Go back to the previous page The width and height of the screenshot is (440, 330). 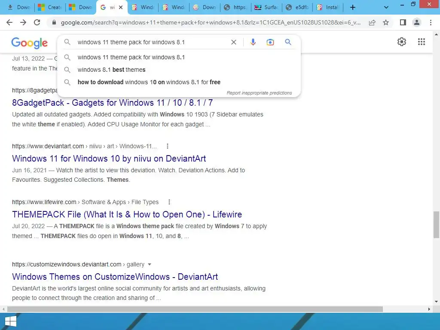coord(9,22)
